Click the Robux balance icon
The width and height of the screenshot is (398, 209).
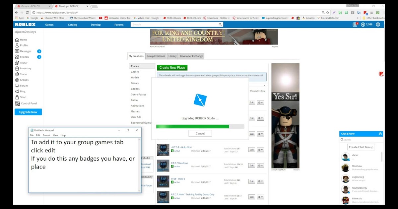pyautogui.click(x=363, y=25)
